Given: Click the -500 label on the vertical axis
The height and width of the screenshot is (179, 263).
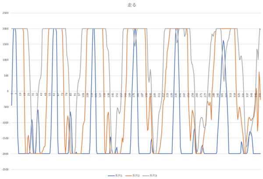Looking at the screenshot, I should tap(6, 107).
